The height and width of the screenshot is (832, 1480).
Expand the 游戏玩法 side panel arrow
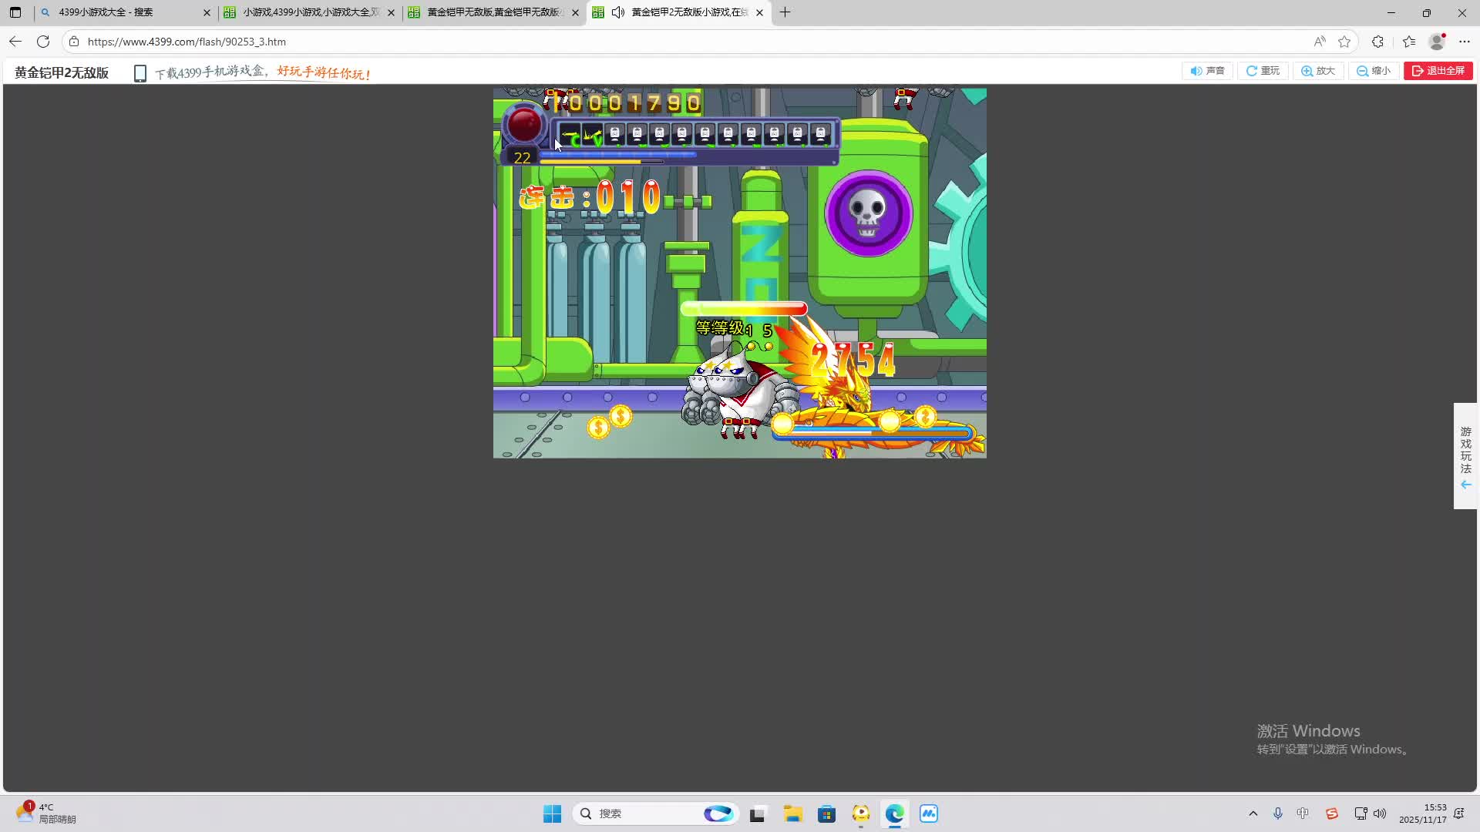[x=1465, y=485]
